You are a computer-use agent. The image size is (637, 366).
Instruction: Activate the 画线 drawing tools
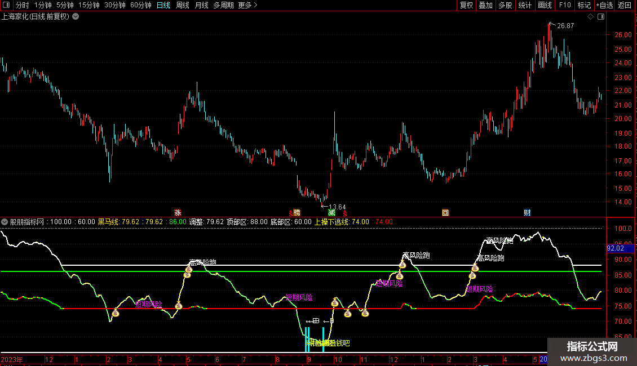(545, 5)
